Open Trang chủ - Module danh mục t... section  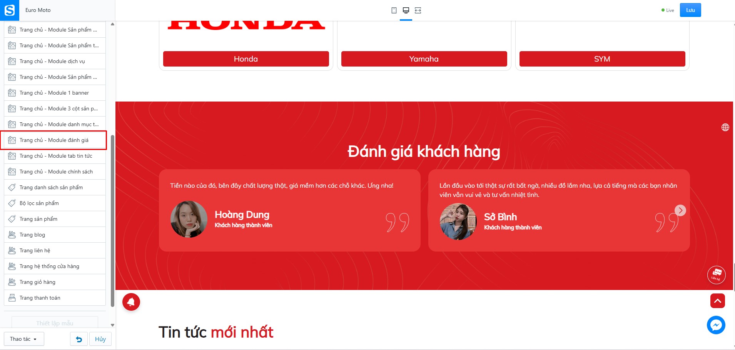55,124
